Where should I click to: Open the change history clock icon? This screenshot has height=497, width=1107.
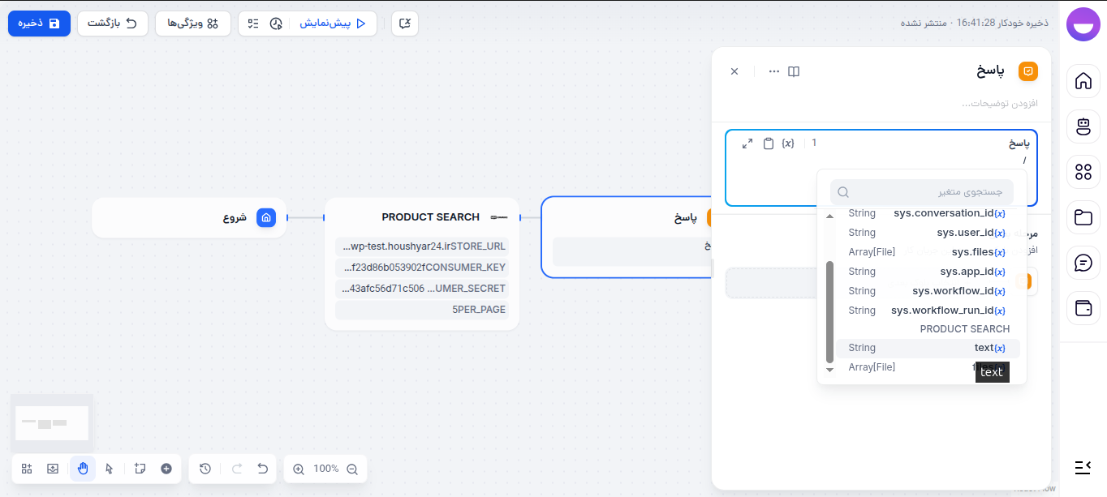coord(205,469)
